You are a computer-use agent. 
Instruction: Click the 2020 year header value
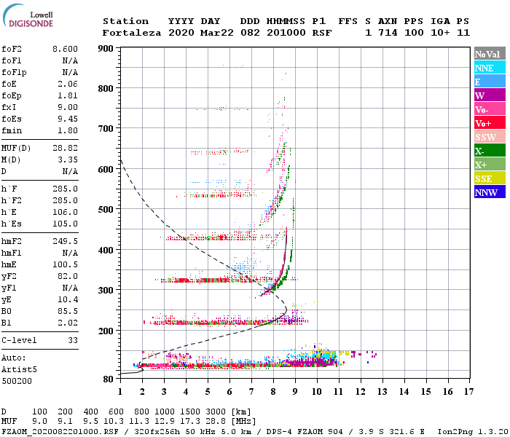(x=181, y=33)
